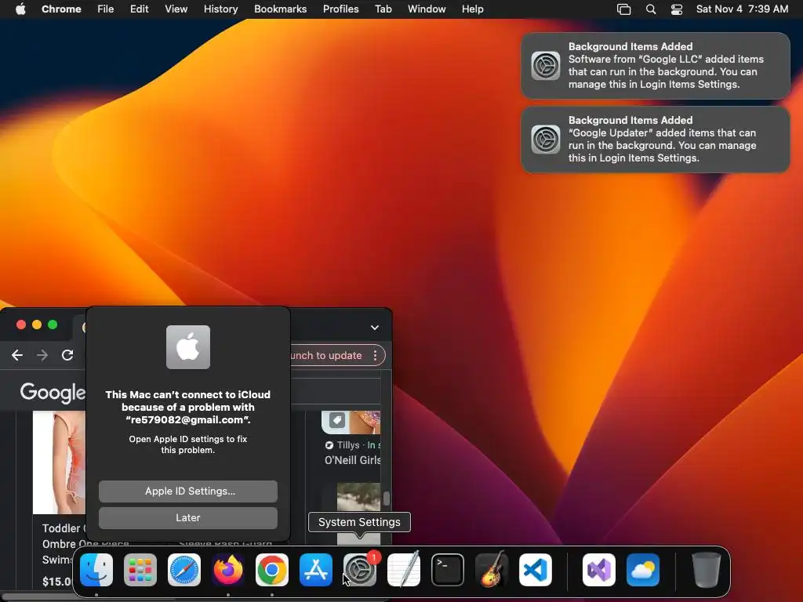This screenshot has width=803, height=602.
Task: Open the History menu
Action: 220,9
